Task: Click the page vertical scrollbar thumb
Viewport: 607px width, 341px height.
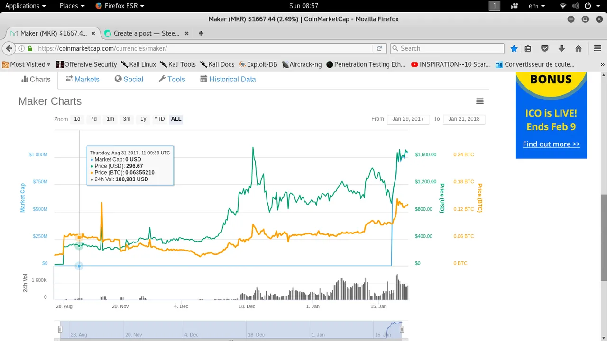Action: [x=604, y=237]
